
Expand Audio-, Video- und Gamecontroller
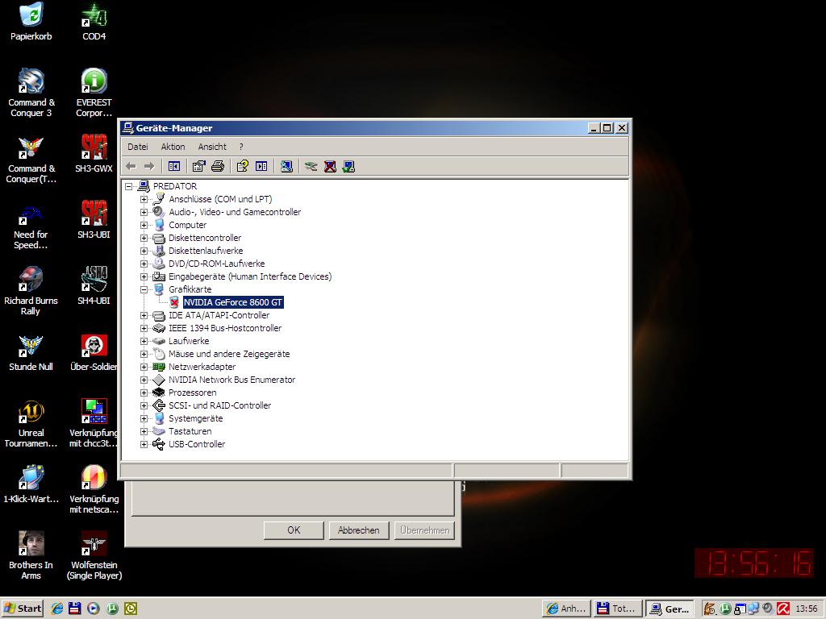coord(144,212)
